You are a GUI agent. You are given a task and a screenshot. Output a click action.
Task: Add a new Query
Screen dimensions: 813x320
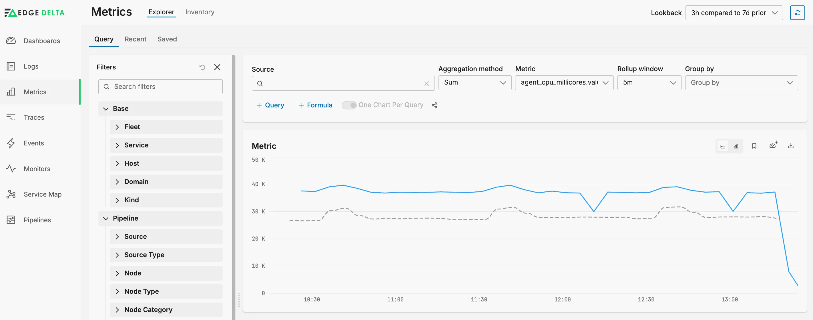270,105
